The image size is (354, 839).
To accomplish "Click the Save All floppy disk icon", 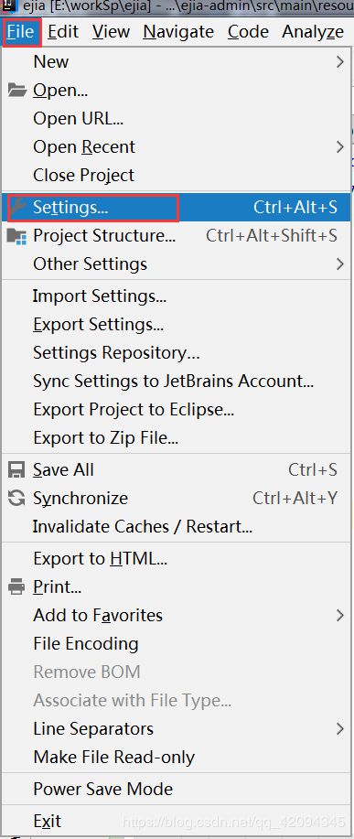I will [x=17, y=469].
